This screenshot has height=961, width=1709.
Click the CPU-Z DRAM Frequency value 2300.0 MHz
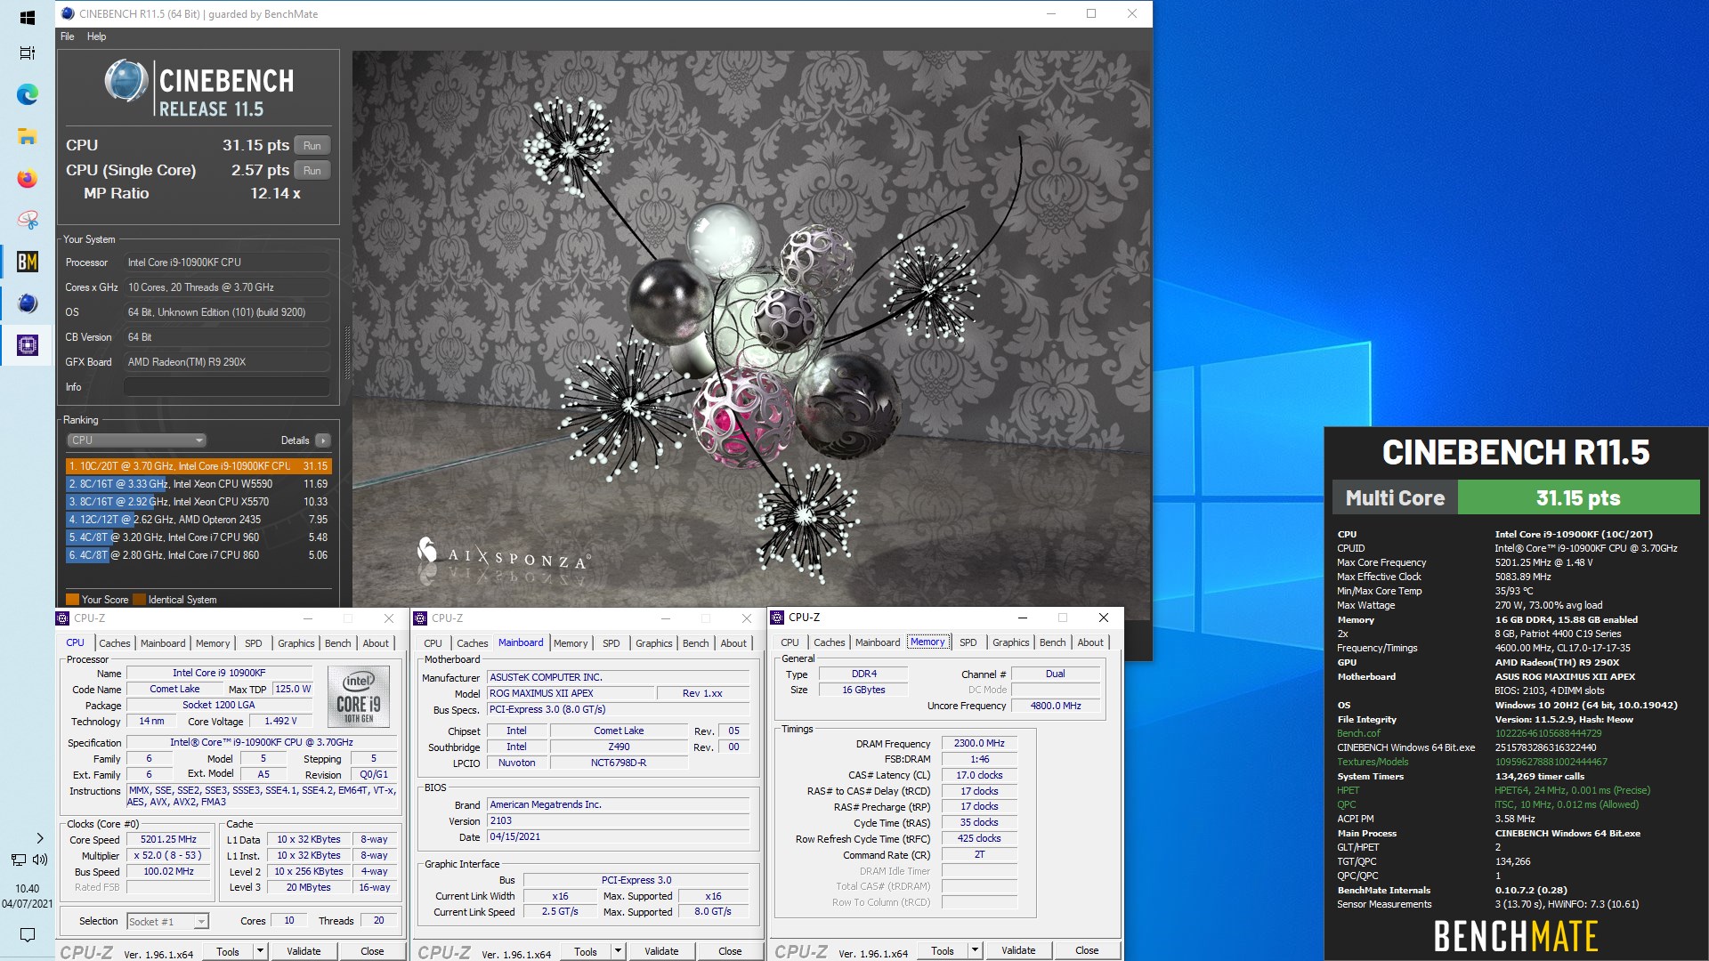tap(979, 744)
